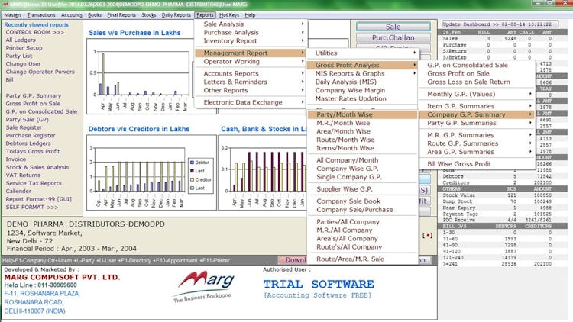
Task: Open the Help menu
Action: click(x=250, y=15)
